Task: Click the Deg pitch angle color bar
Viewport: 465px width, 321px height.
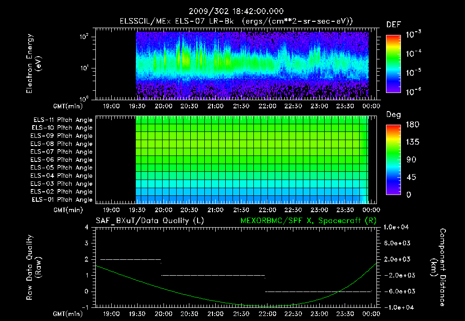Action: coord(393,160)
